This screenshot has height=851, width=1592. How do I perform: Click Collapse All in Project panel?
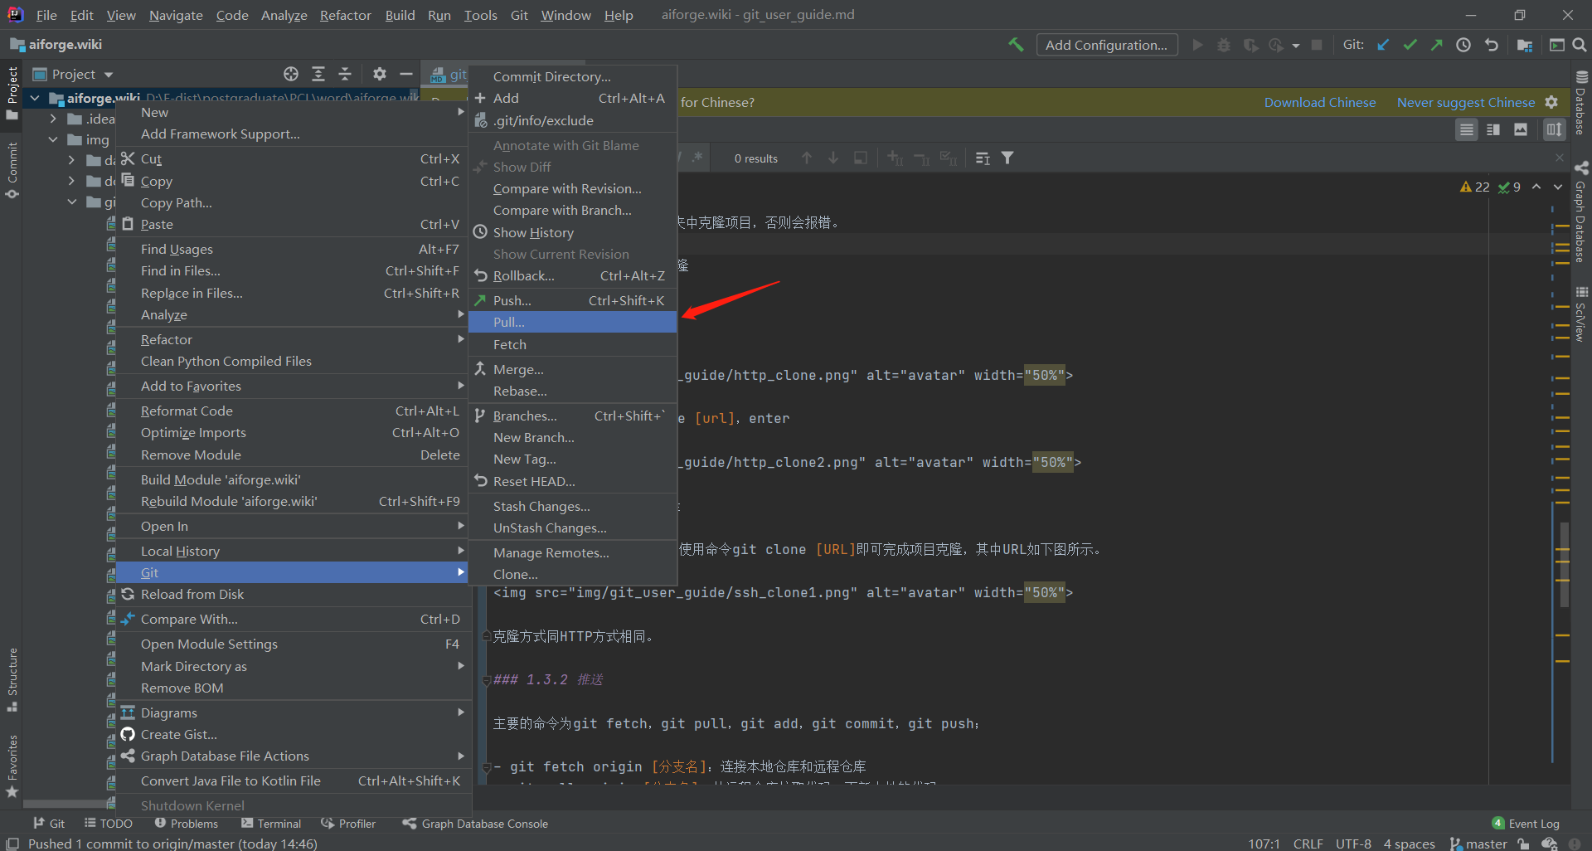[x=345, y=74]
